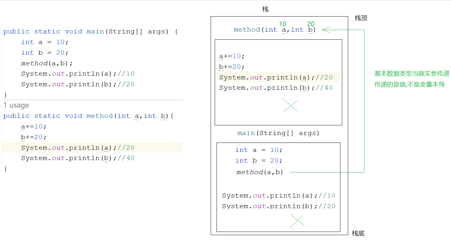Click green 10 annotation above parameter a
The width and height of the screenshot is (451, 241).
(x=283, y=24)
